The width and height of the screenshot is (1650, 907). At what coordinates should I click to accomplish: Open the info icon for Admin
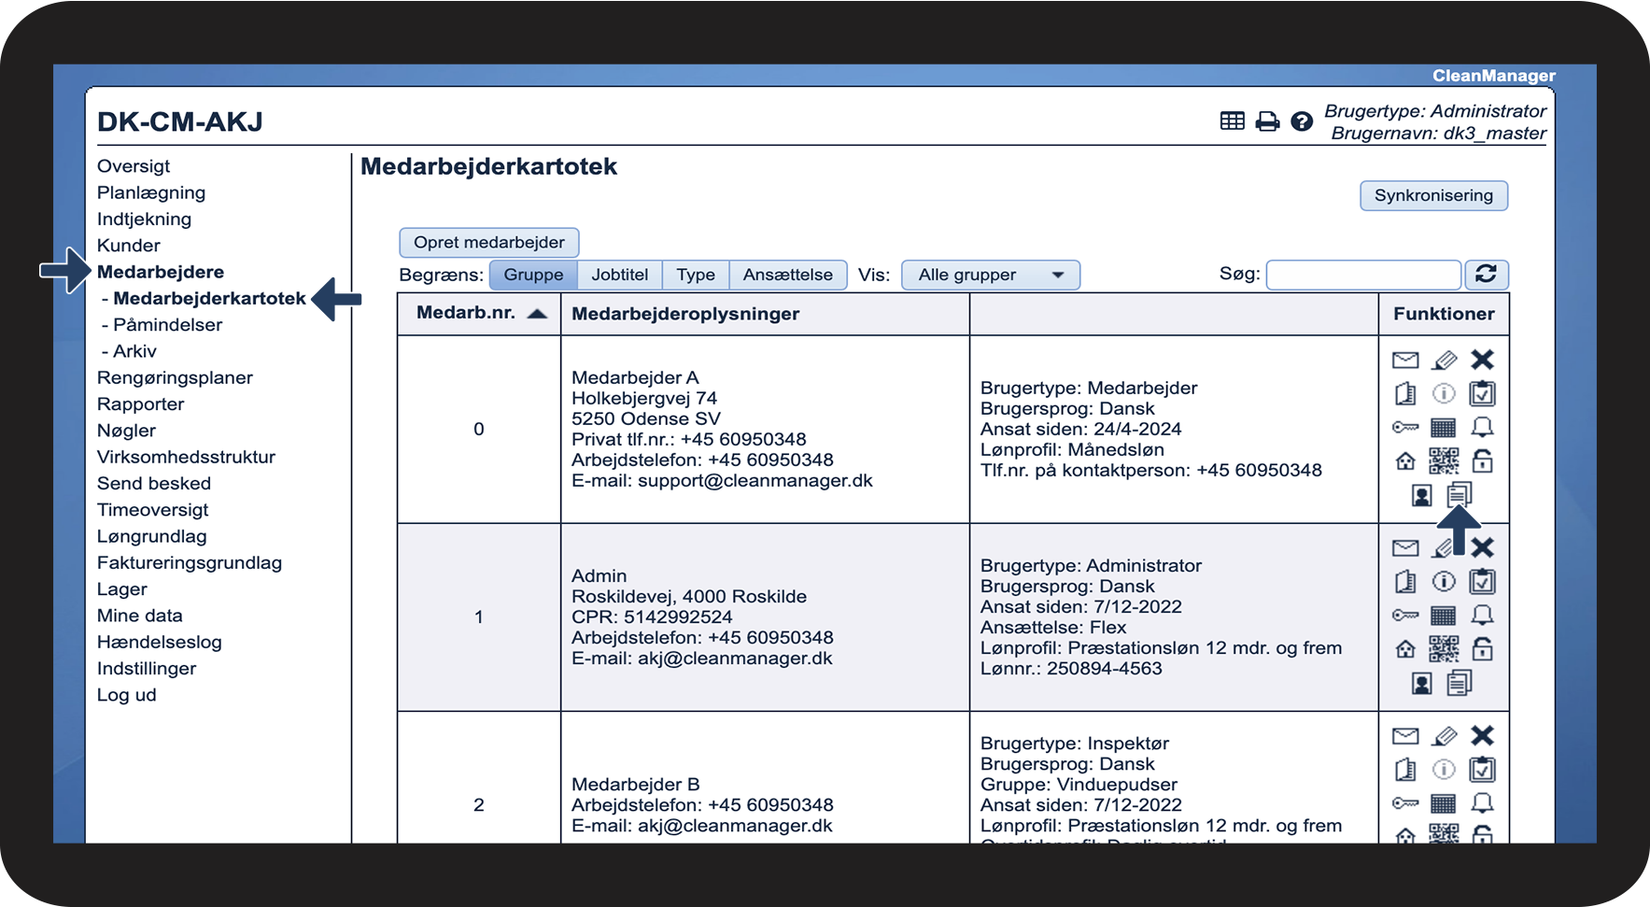pos(1444,582)
